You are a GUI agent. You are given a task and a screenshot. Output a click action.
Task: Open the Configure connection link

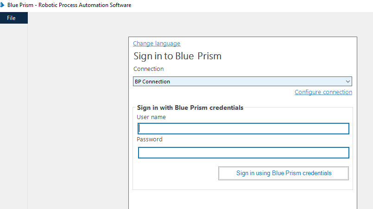coord(323,92)
